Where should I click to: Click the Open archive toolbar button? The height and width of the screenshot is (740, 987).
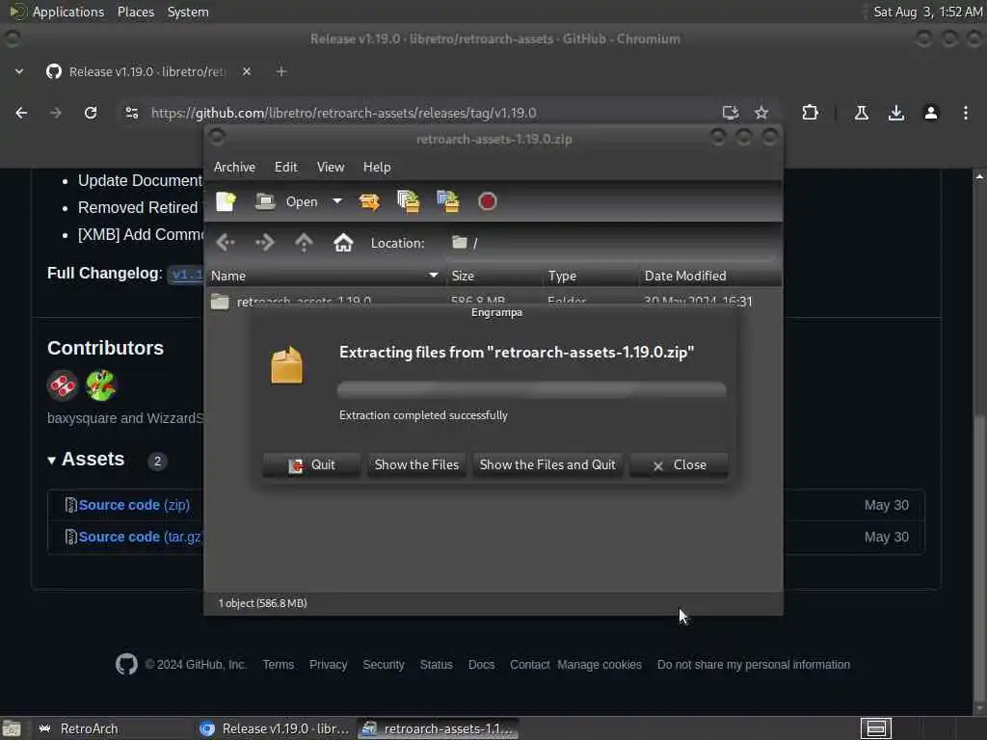(286, 201)
